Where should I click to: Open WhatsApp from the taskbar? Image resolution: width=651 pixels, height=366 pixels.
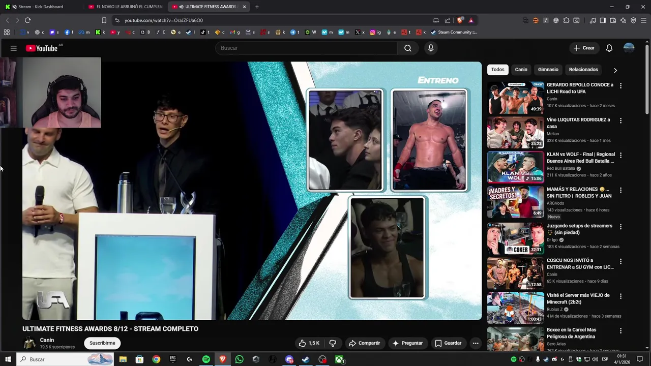coord(239,359)
